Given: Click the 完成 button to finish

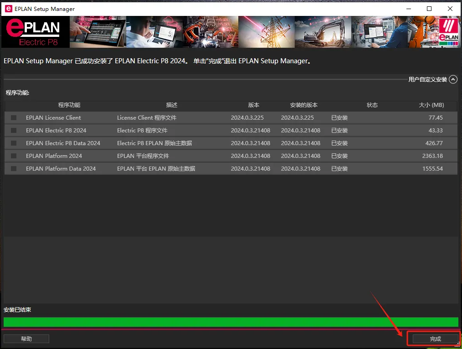Looking at the screenshot, I should coord(435,339).
